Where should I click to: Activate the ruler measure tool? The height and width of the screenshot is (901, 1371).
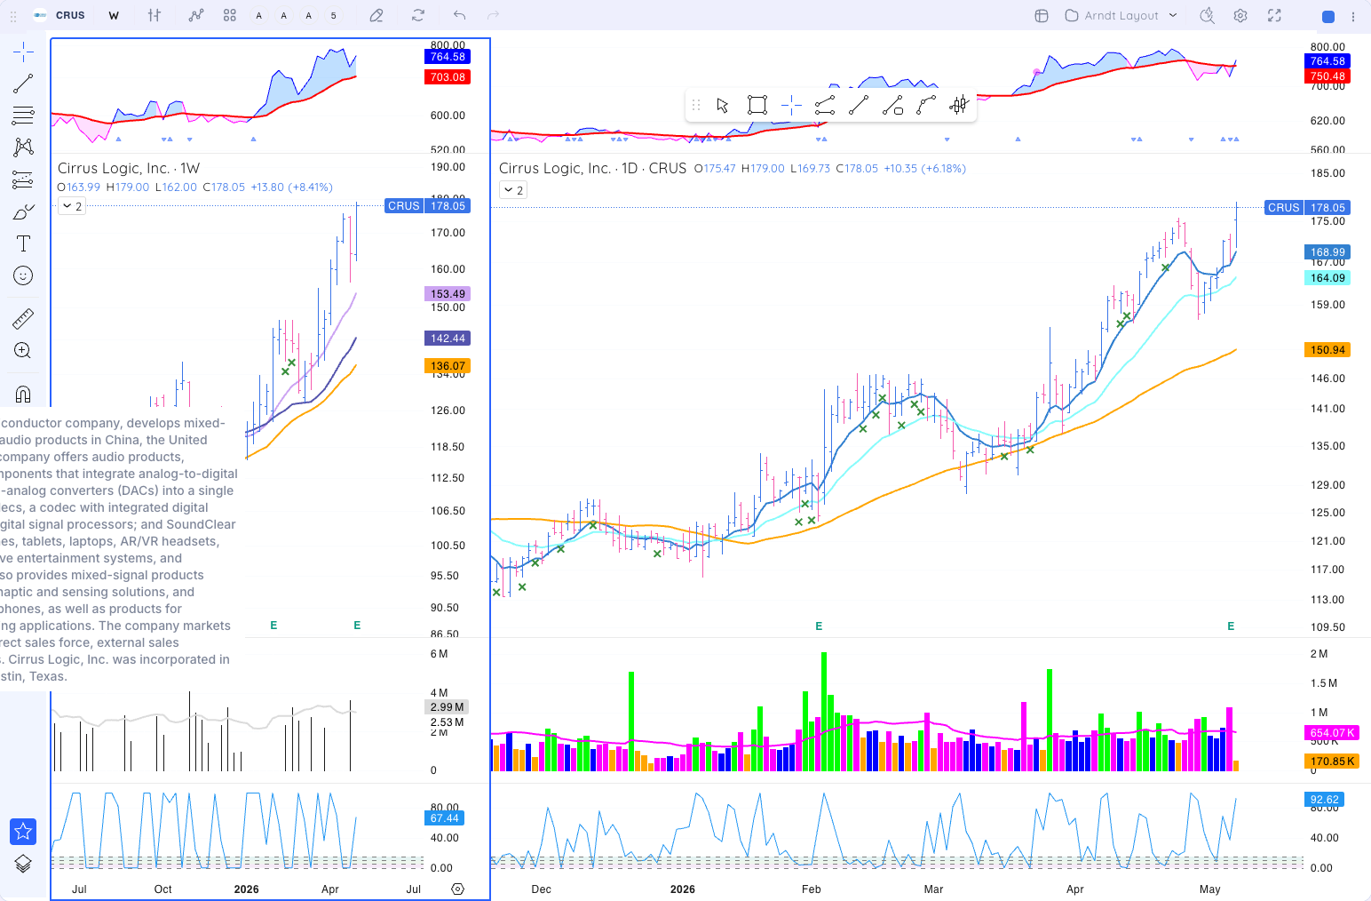click(23, 318)
